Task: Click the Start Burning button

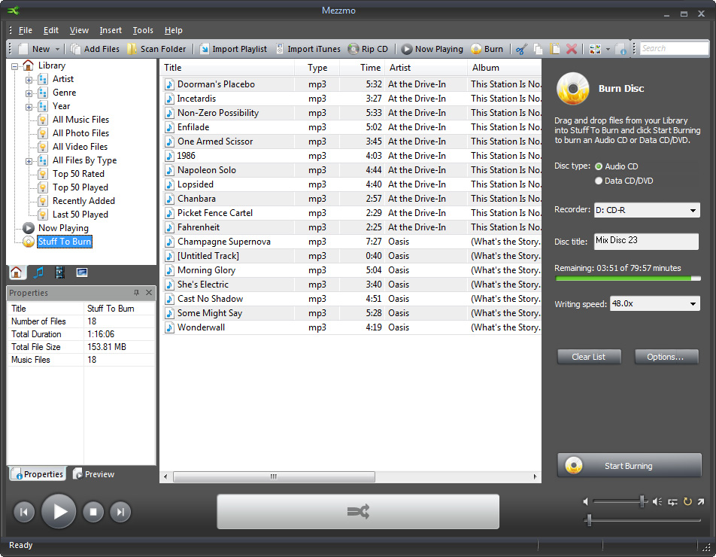Action: tap(630, 466)
